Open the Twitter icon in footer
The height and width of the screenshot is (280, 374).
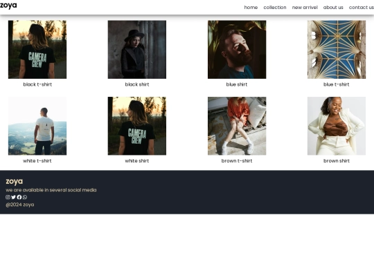click(14, 197)
